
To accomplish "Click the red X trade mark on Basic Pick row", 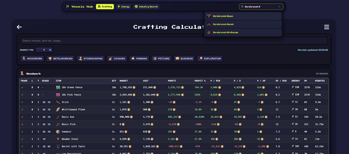I will (x=22, y=124).
